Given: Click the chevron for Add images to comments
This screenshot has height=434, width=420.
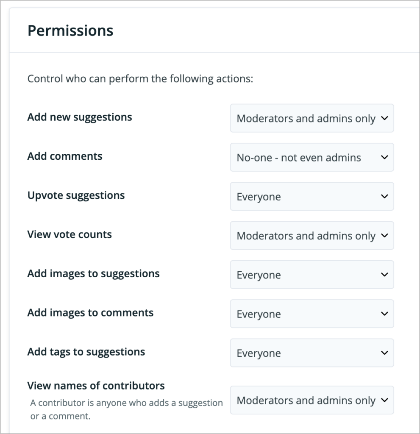Looking at the screenshot, I should pos(384,314).
